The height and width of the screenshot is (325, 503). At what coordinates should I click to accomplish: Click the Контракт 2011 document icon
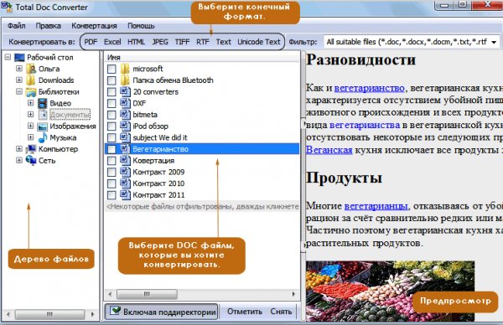[x=125, y=194]
